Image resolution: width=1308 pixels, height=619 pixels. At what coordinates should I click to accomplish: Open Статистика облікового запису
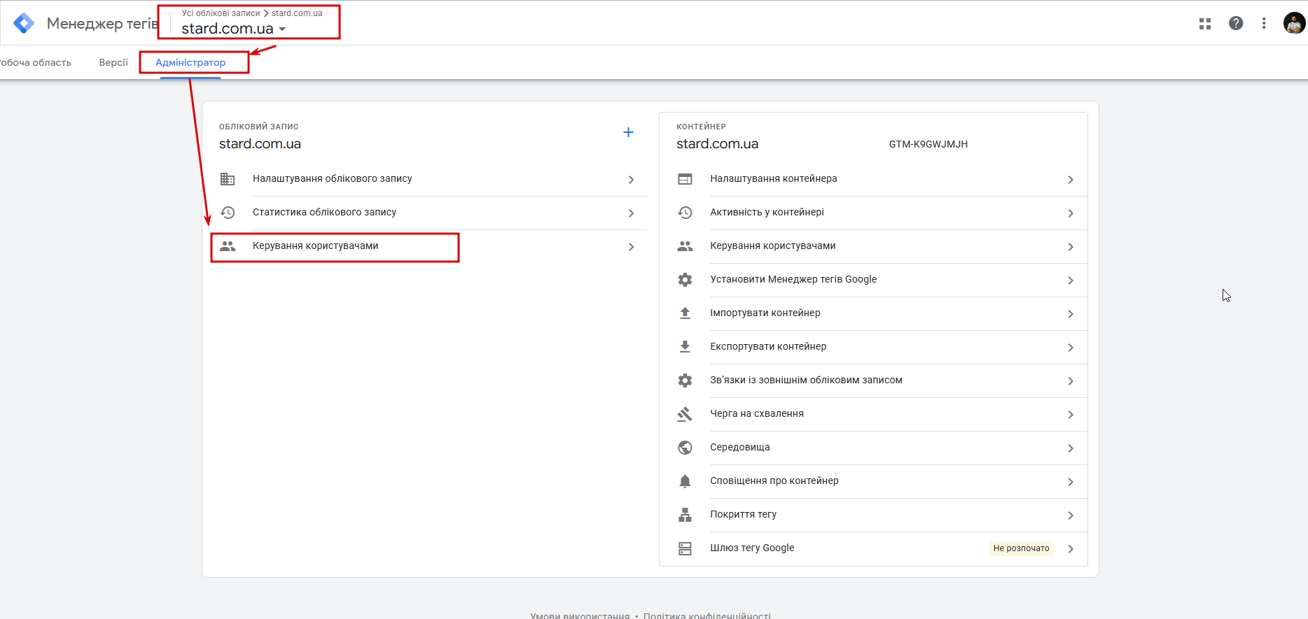click(x=324, y=213)
